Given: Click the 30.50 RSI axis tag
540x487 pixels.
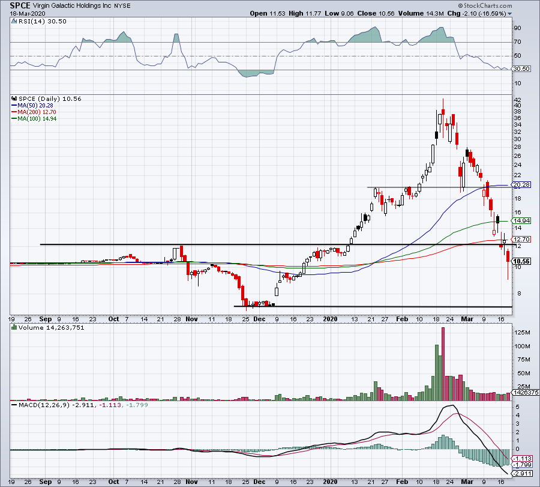Looking at the screenshot, I should (x=521, y=69).
